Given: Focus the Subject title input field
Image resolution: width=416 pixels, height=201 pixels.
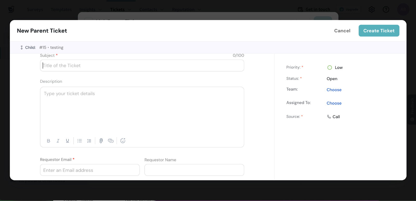Looking at the screenshot, I should coord(142,66).
